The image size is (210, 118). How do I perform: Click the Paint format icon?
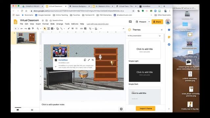click(x=33, y=29)
